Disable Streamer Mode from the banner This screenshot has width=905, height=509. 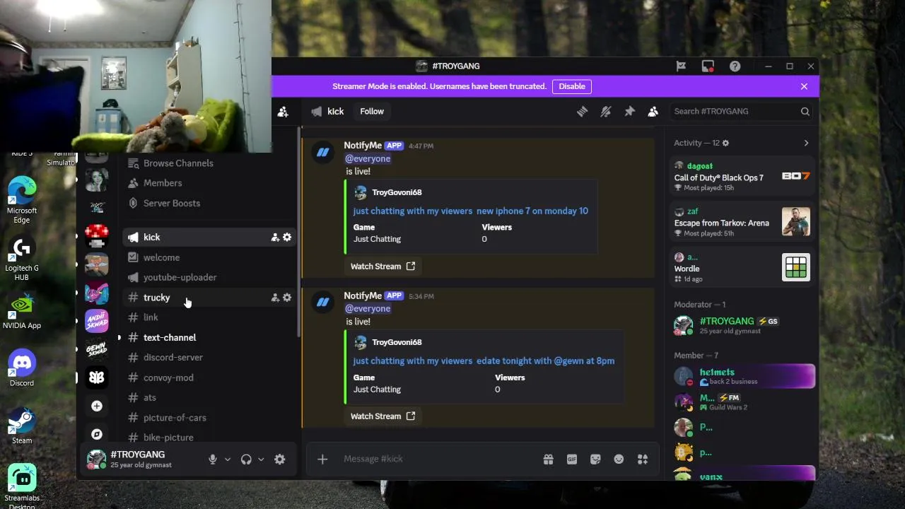(572, 86)
